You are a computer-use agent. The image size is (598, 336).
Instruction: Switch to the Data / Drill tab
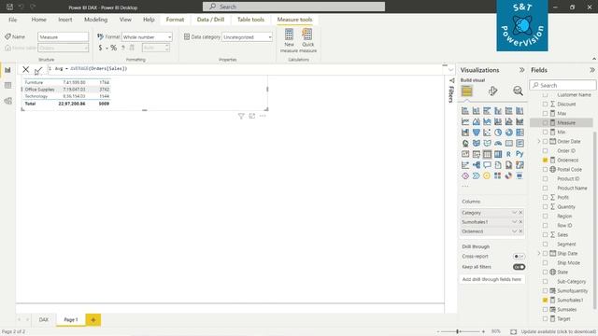(x=210, y=20)
